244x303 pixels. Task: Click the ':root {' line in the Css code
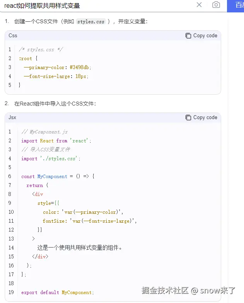point(28,58)
